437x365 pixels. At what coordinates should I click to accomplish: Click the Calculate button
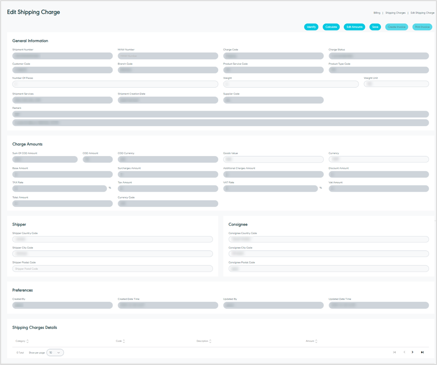click(x=331, y=27)
